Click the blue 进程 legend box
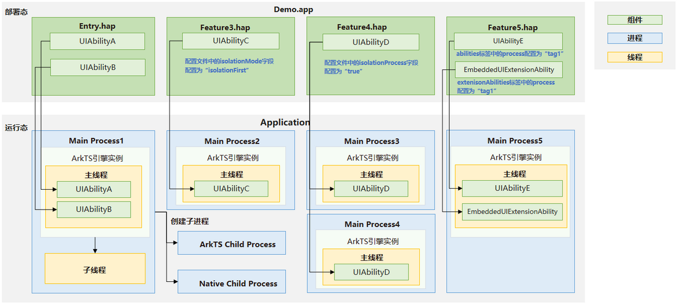The width and height of the screenshot is (678, 305). (634, 38)
